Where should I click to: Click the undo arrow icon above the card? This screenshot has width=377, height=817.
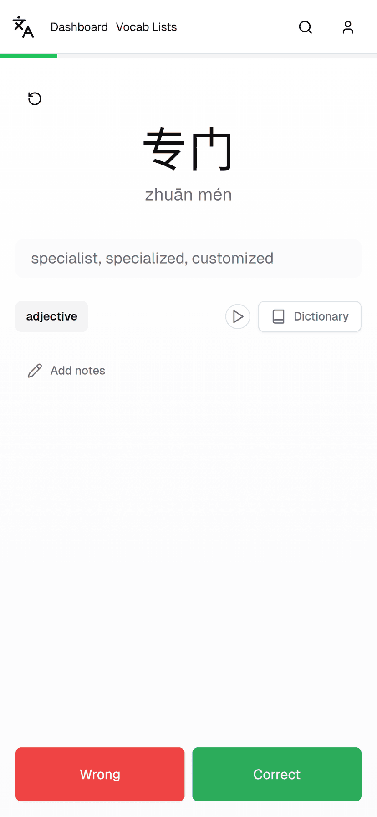[x=35, y=98]
